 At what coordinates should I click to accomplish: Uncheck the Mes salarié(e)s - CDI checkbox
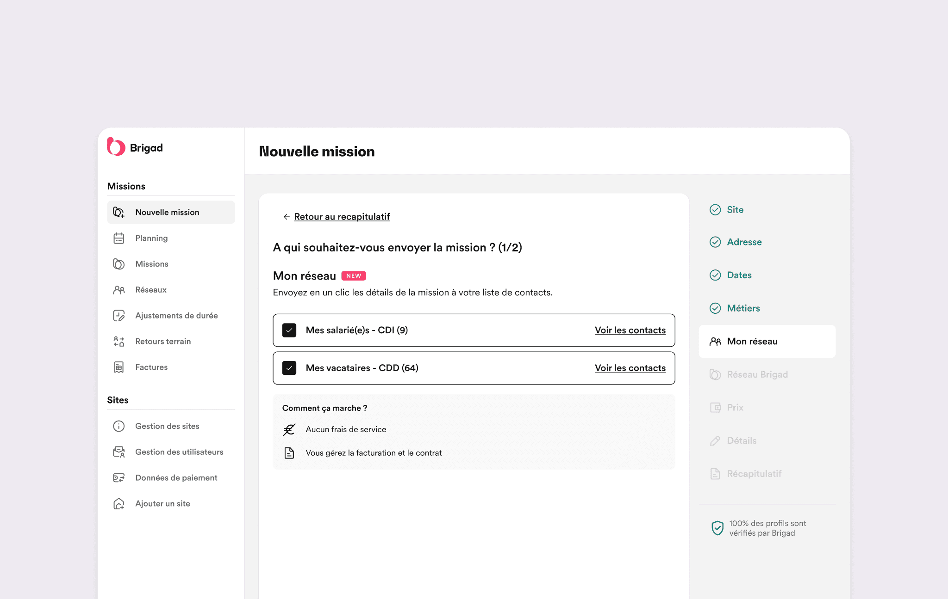click(289, 330)
